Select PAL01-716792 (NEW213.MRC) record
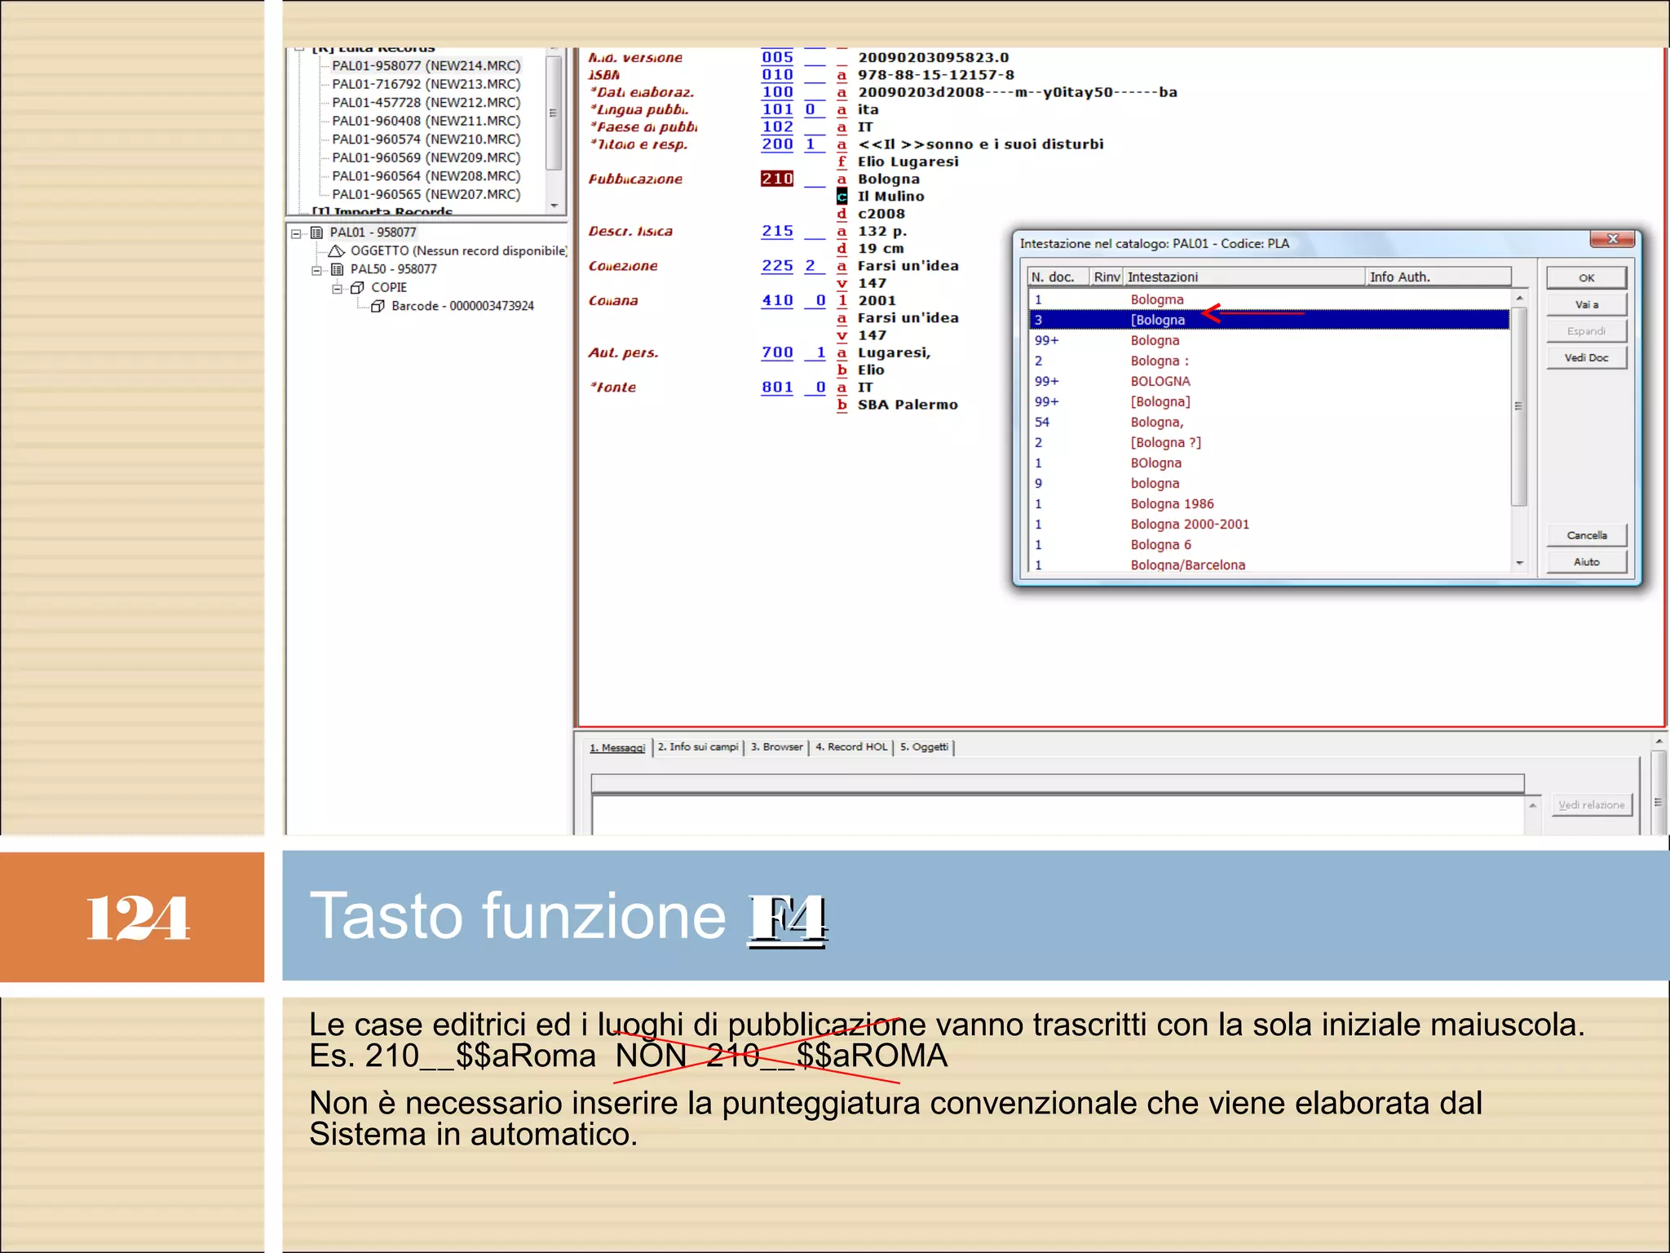1670x1253 pixels. (426, 84)
